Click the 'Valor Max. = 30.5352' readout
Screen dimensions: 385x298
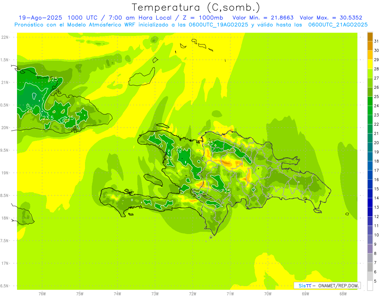[331, 18]
